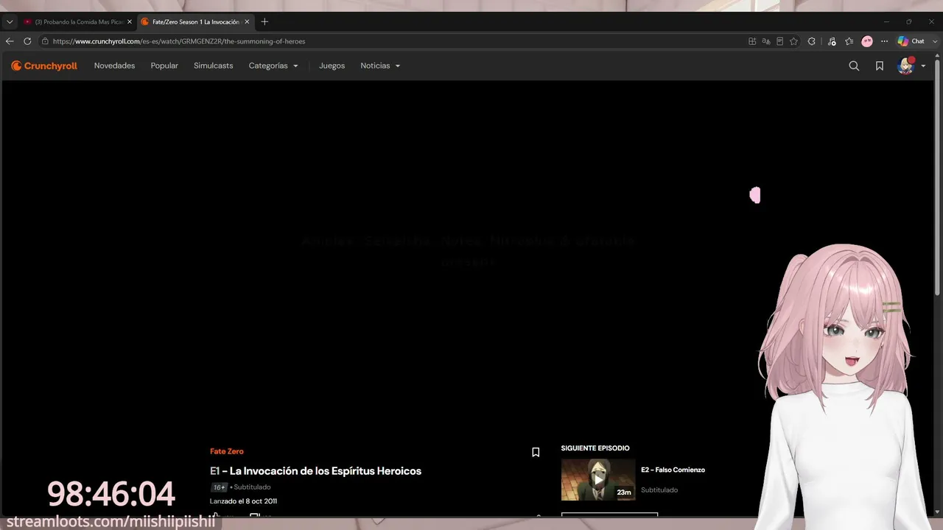
Task: Go back to the previous page
Action: coord(10,41)
